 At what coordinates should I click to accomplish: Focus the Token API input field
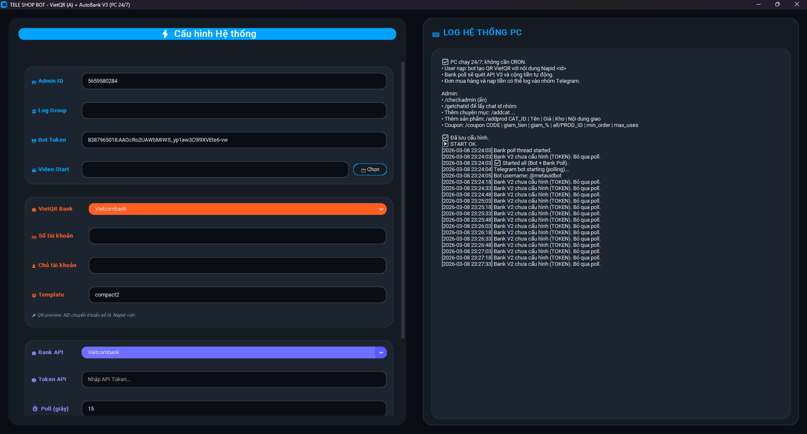tap(234, 379)
